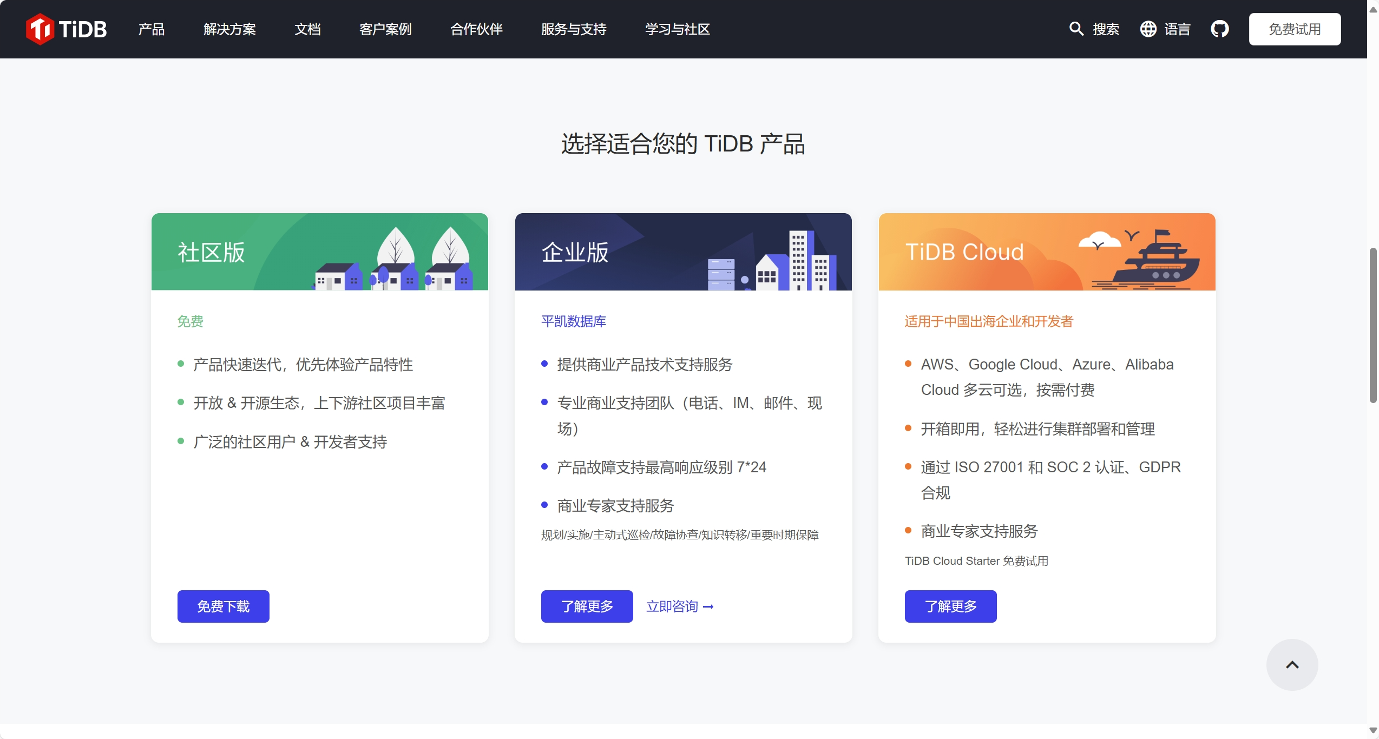The height and width of the screenshot is (739, 1379).
Task: Open the 解决方案 menu
Action: [229, 29]
